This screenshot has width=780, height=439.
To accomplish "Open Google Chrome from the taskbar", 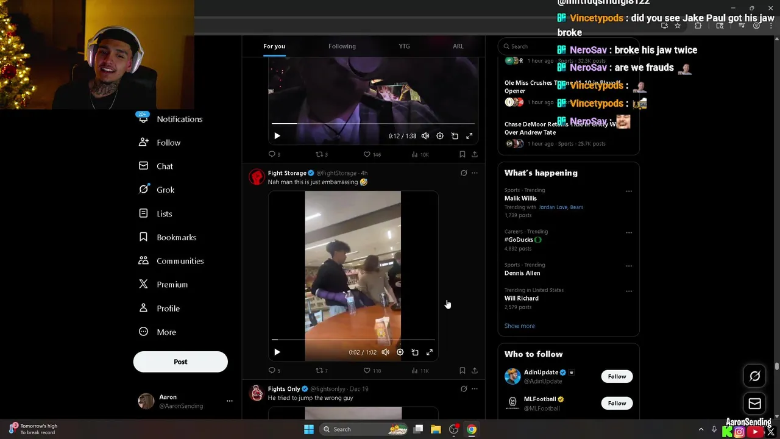I will pyautogui.click(x=472, y=429).
